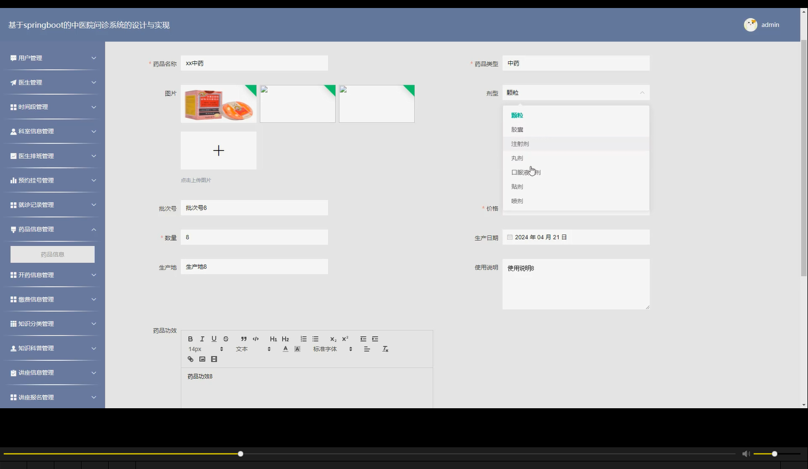The height and width of the screenshot is (469, 808).
Task: Choose 颗粒 from the dosage form list
Action: [576, 115]
